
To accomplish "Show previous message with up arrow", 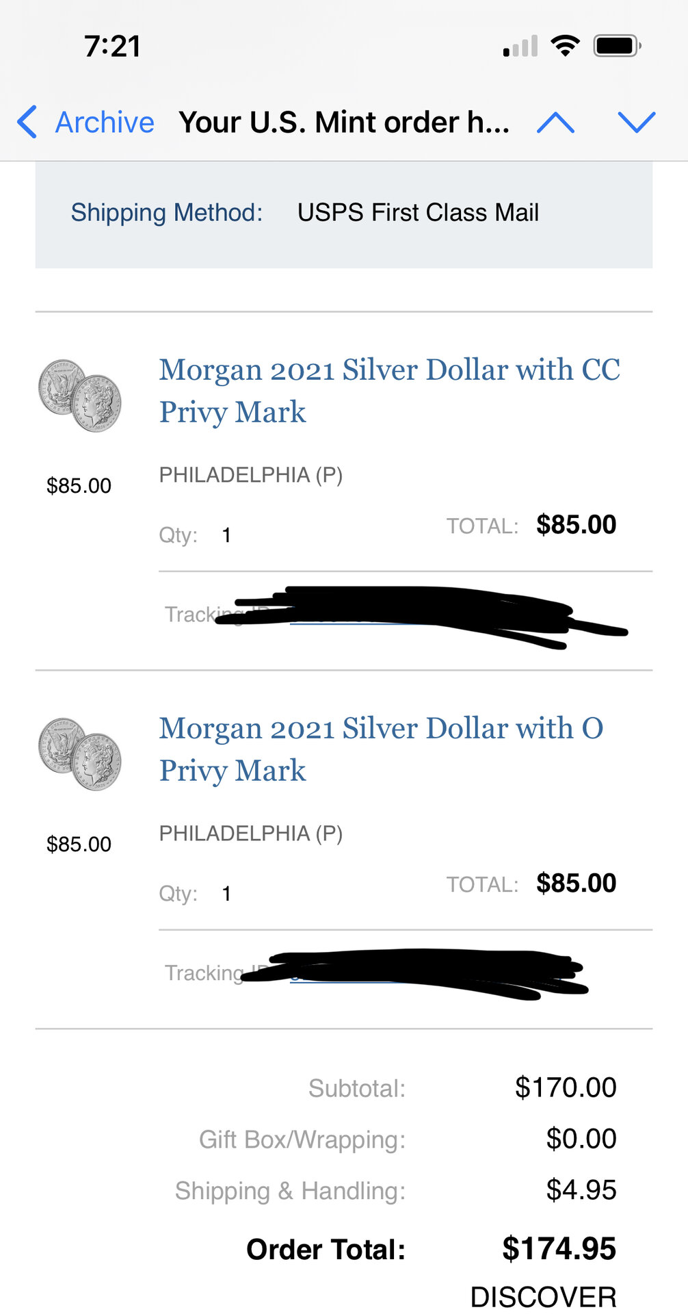I will pos(555,123).
